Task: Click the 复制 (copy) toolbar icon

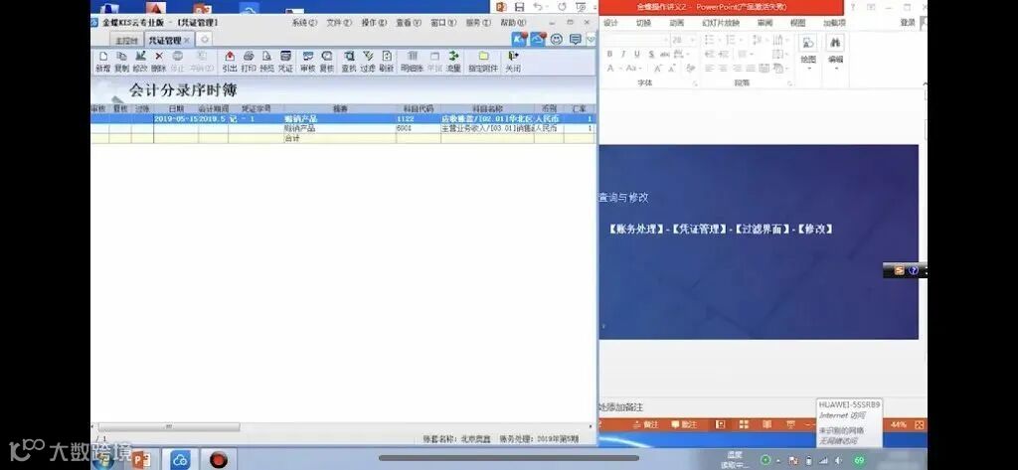Action: point(121,61)
